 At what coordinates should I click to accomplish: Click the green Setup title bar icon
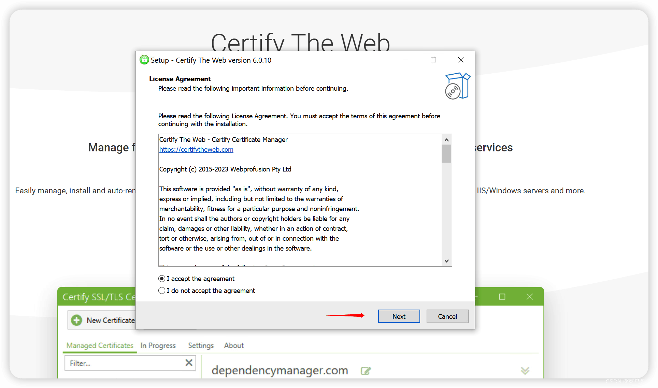[144, 60]
